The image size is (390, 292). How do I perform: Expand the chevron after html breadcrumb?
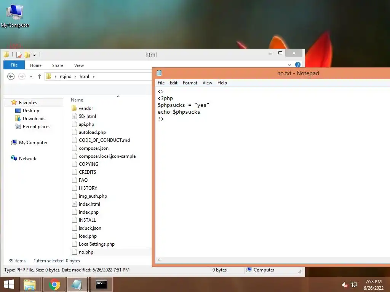(94, 76)
